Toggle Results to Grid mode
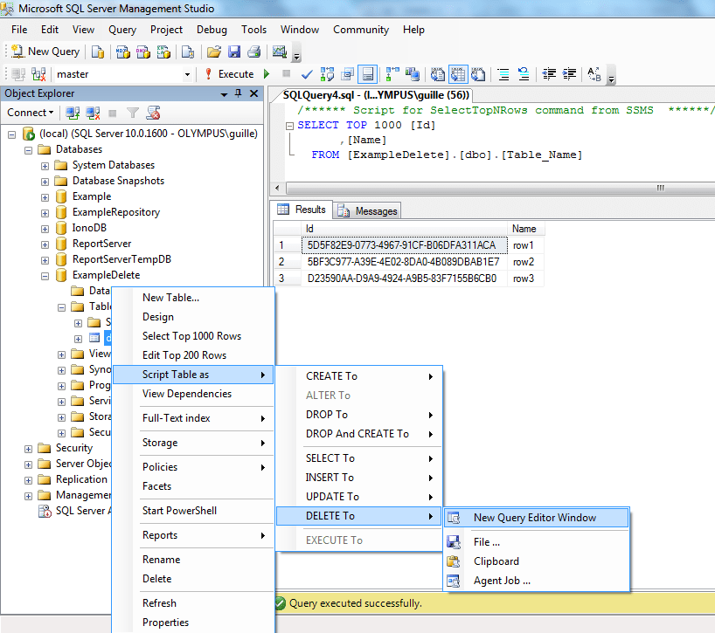Viewport: 715px width, 633px height. pos(458,74)
